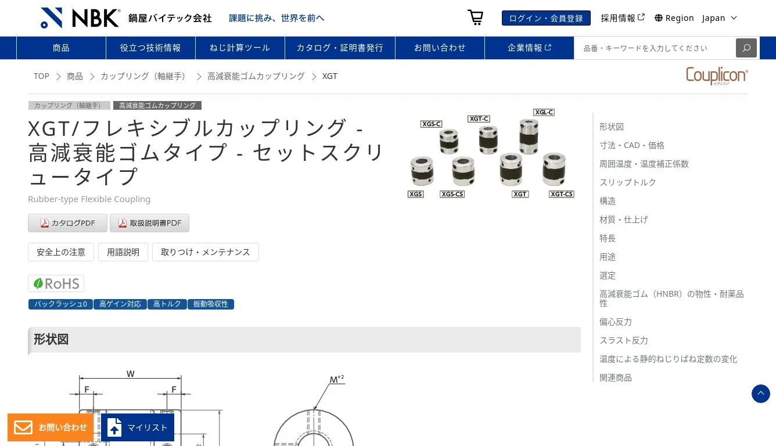
Task: Click the 高減衰能ゴムカップリング breadcrumb link
Action: [x=256, y=76]
